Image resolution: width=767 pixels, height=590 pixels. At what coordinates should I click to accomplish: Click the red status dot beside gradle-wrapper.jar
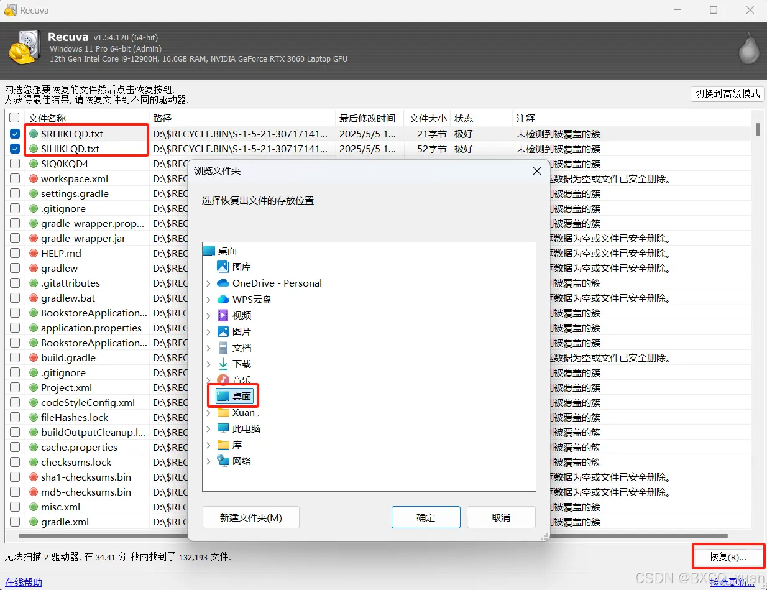click(34, 239)
